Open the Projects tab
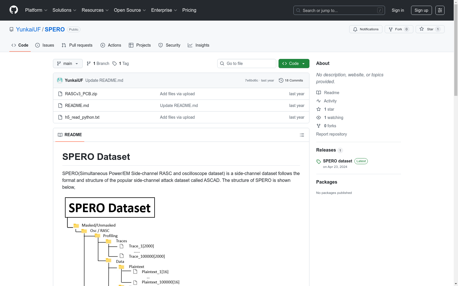 coord(140,45)
